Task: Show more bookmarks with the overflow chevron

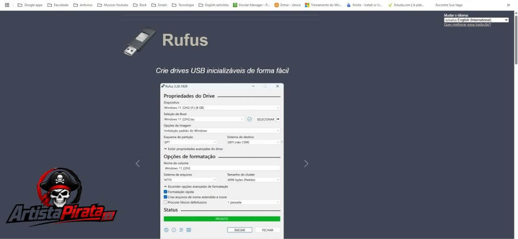Action: (x=508, y=5)
